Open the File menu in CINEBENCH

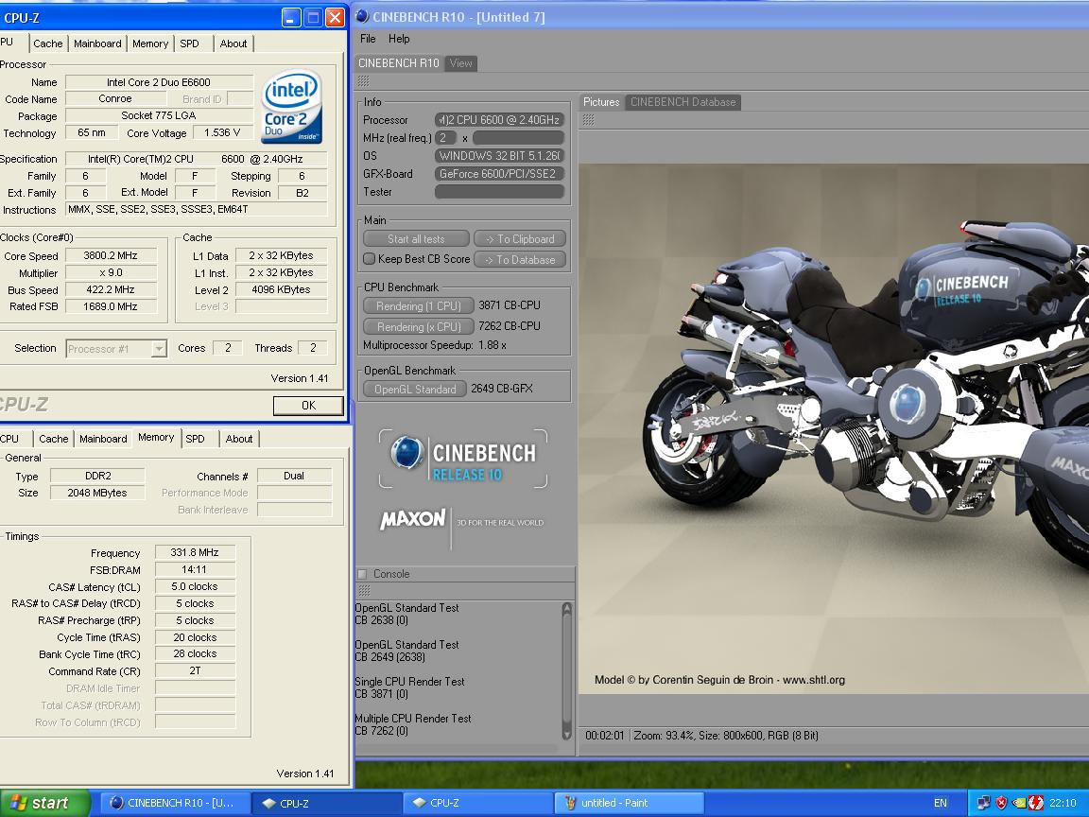(368, 39)
